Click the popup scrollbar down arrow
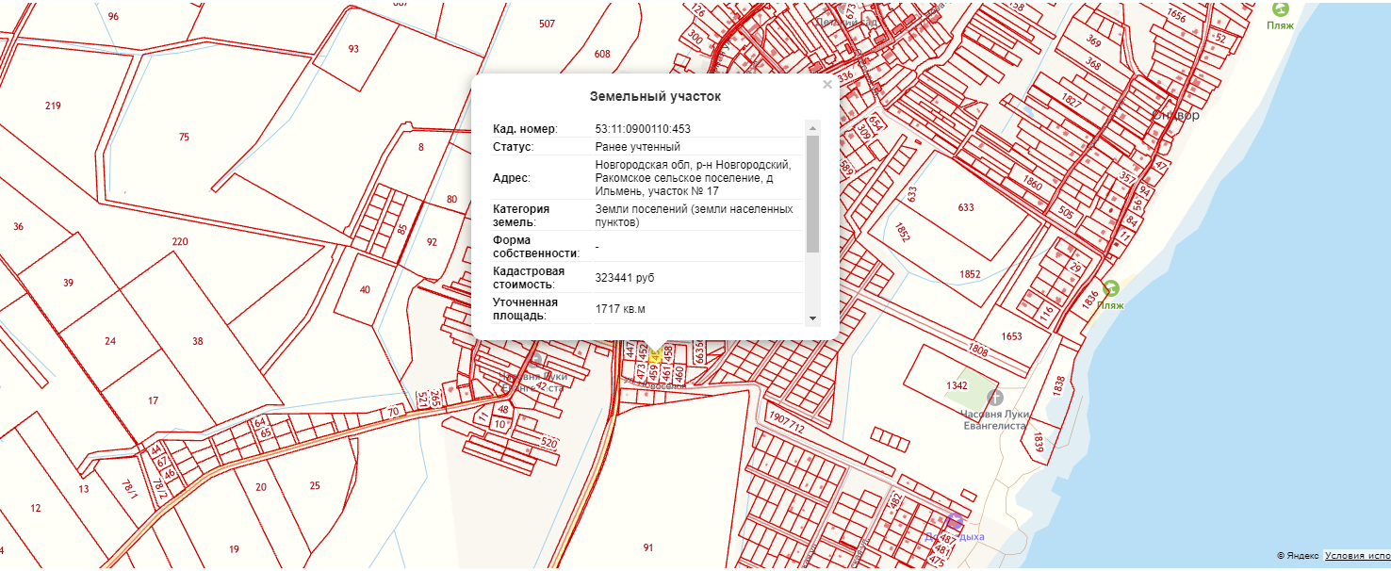 coord(812,318)
